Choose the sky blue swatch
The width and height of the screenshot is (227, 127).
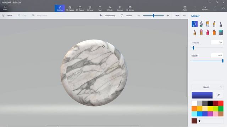coord(199,114)
